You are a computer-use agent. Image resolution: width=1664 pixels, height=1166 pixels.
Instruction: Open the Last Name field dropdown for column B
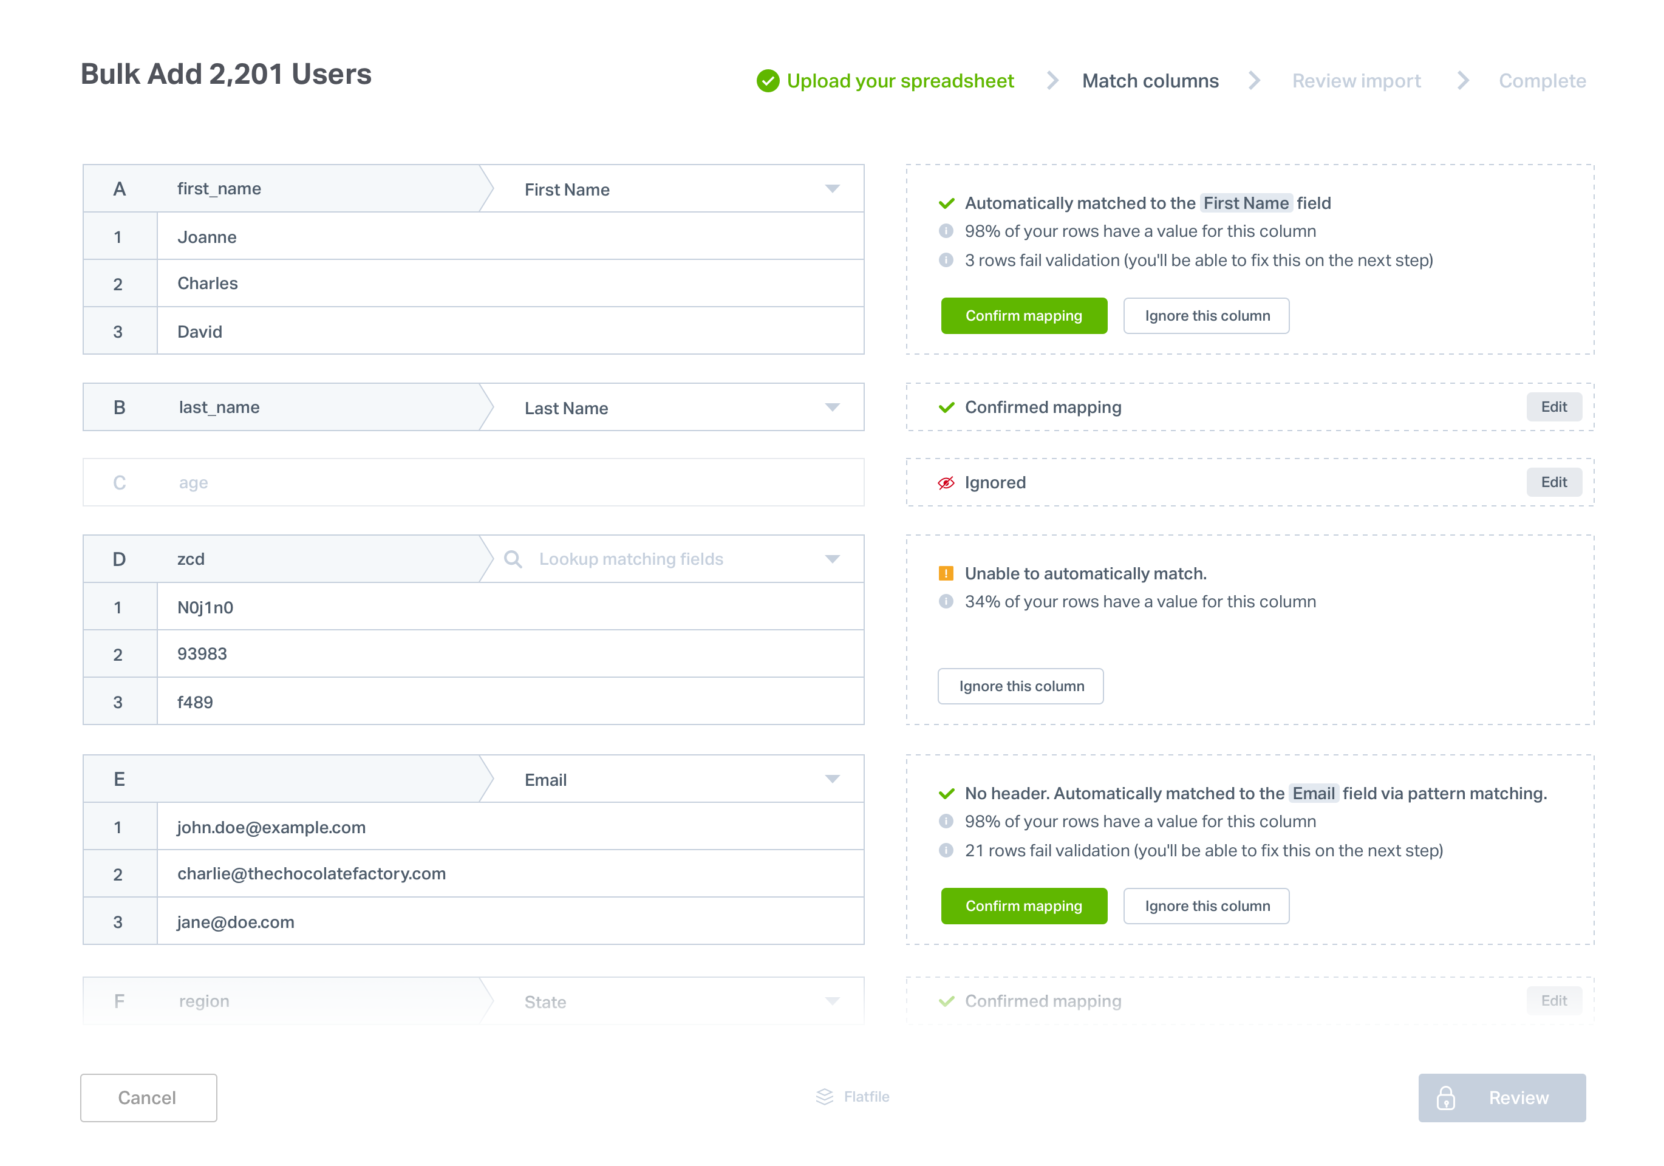pyautogui.click(x=832, y=408)
